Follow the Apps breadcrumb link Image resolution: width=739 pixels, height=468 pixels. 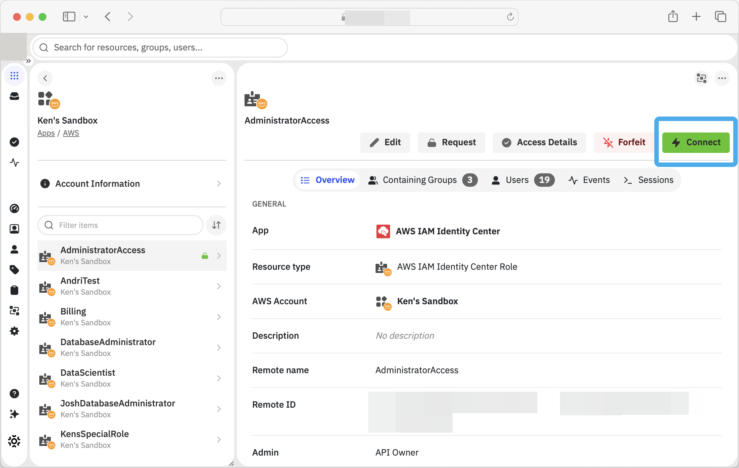[46, 133]
